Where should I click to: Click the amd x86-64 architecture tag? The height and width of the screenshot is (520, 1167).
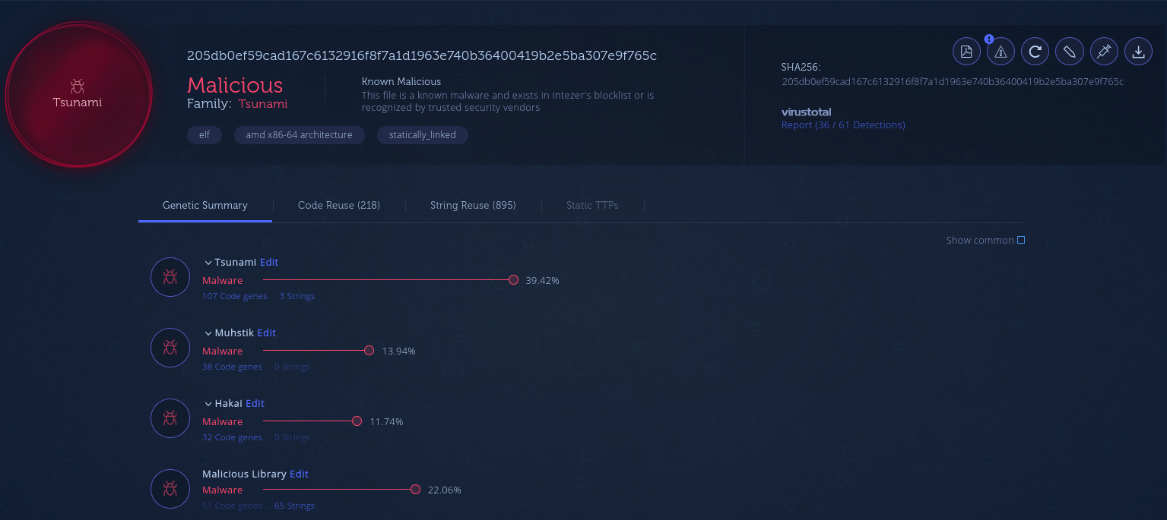[299, 135]
